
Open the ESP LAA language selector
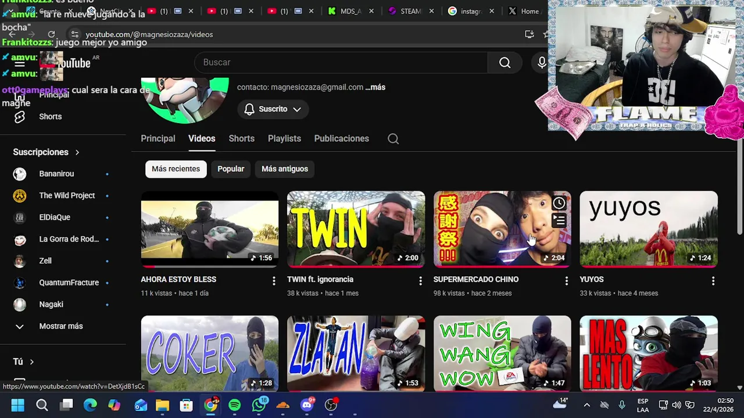tap(643, 405)
